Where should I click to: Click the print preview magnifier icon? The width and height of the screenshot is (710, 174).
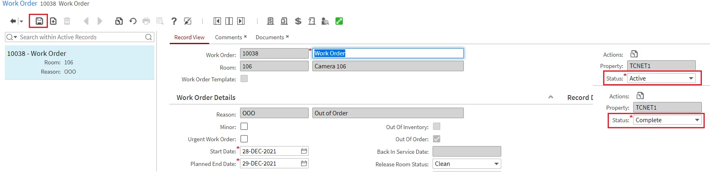[160, 21]
